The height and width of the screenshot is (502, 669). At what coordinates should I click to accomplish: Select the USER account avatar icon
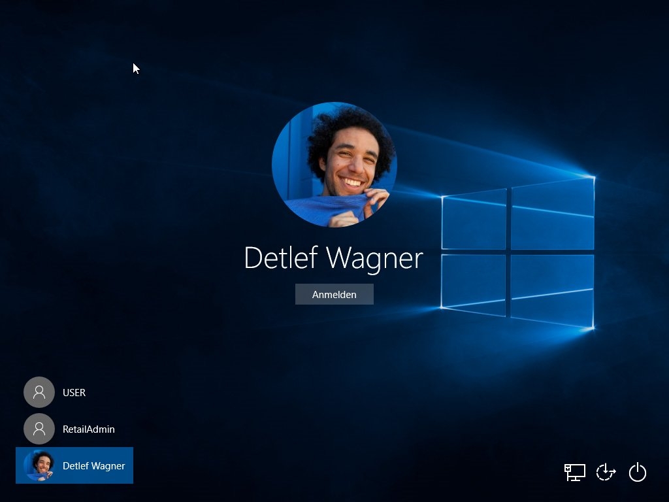coord(39,392)
